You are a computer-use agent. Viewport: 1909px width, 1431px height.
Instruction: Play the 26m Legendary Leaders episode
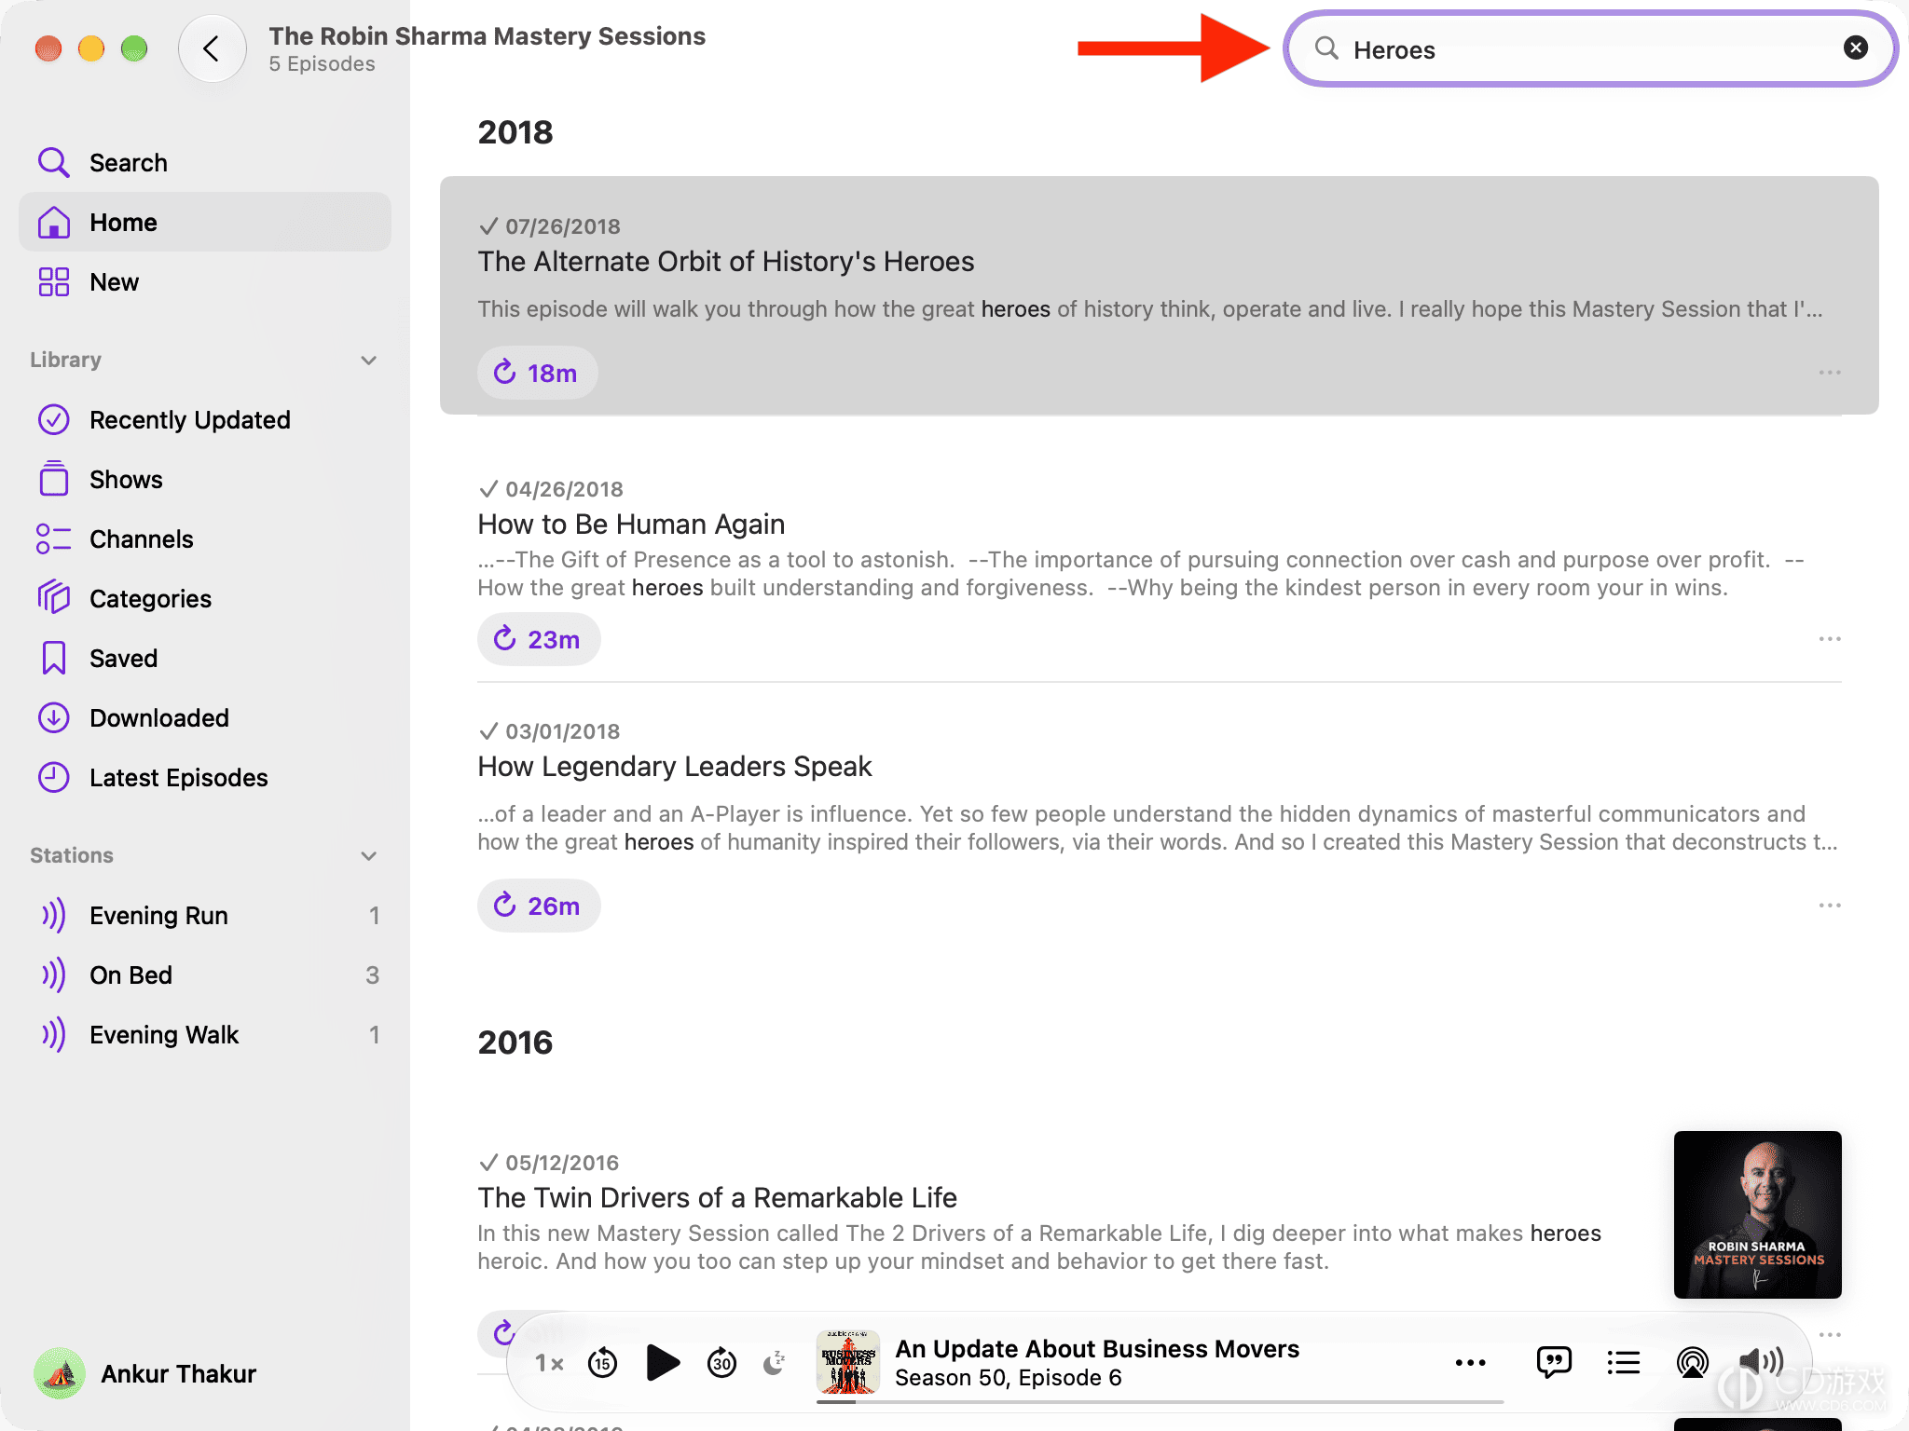point(539,906)
